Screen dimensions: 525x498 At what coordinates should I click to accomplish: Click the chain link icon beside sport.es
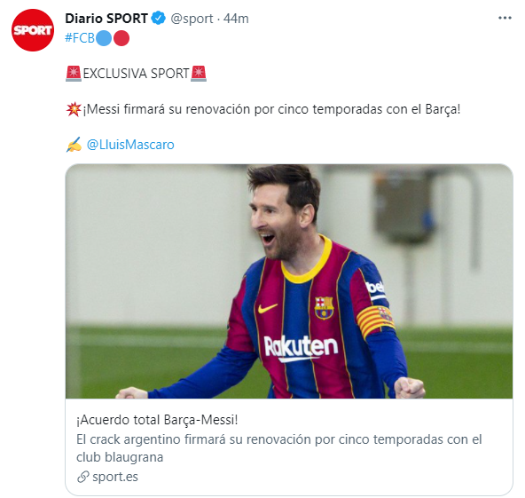click(83, 477)
